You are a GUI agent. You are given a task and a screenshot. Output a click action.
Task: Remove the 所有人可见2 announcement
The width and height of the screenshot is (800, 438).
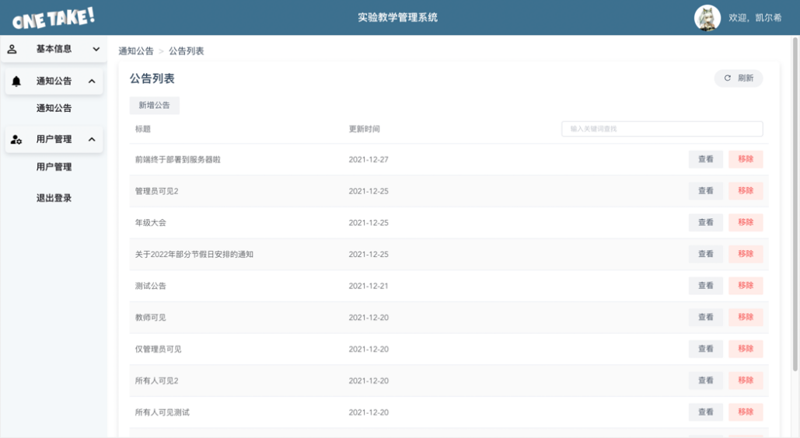pyautogui.click(x=746, y=381)
